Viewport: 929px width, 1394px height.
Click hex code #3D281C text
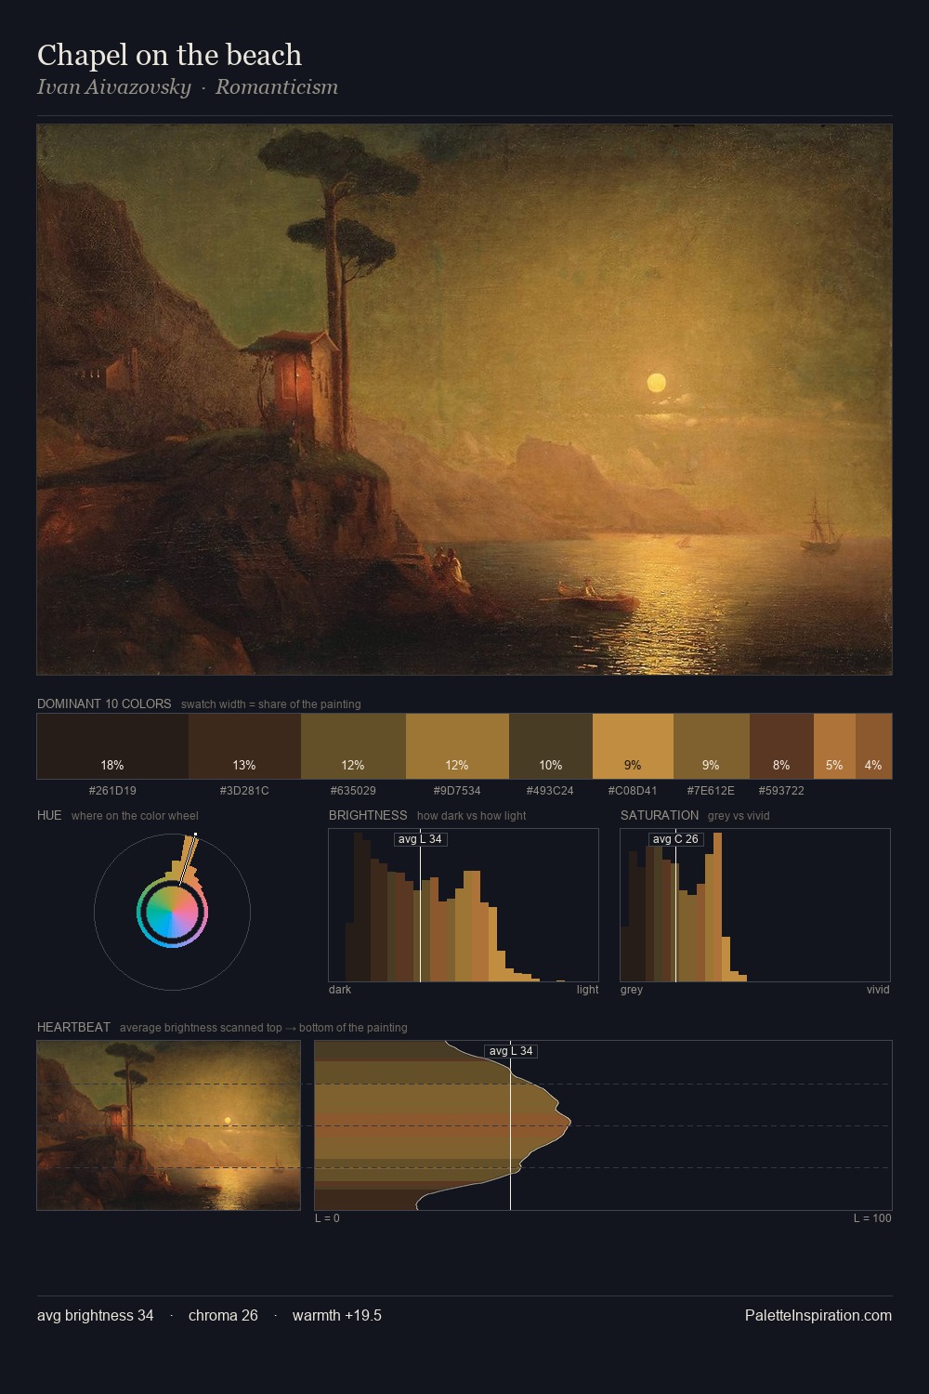click(244, 791)
